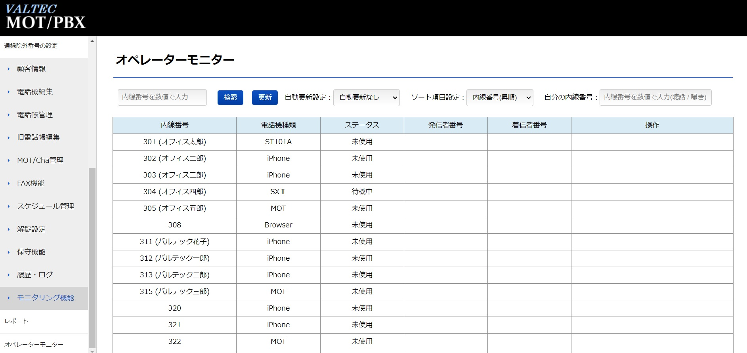Expand the 旧電話帳編集 sidebar arrow
Screen dimensions: 747x353
[9, 137]
